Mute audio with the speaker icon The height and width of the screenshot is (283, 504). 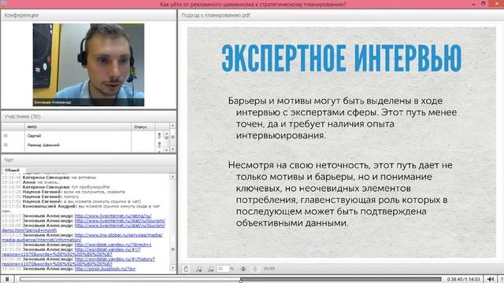(491, 279)
